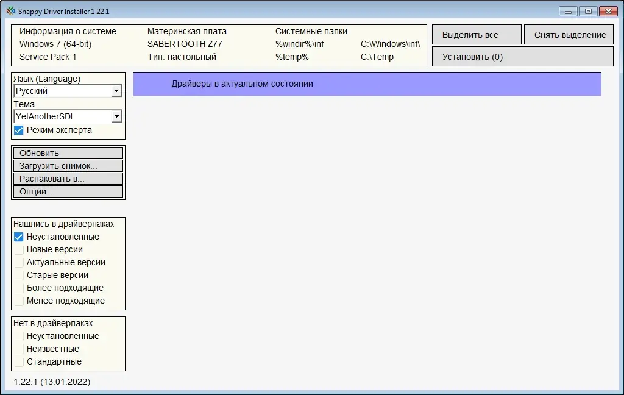Screen dimensions: 624x395
Task: Enable the Более подходящие checkbox
Action: (18, 288)
